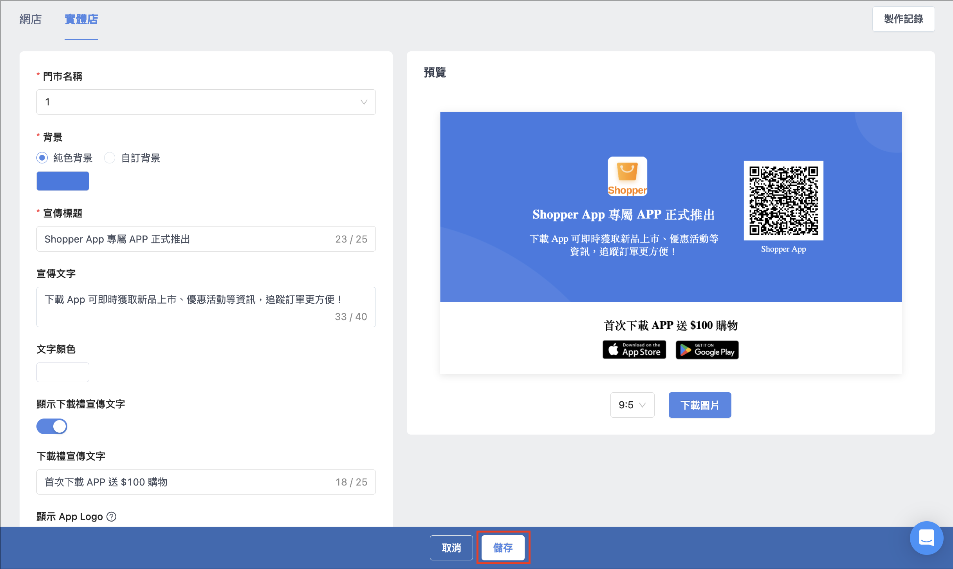953x569 pixels.
Task: Click the 儲存 button
Action: coord(503,548)
